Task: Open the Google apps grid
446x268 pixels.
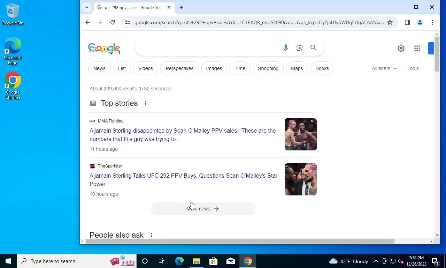Action: [417, 48]
